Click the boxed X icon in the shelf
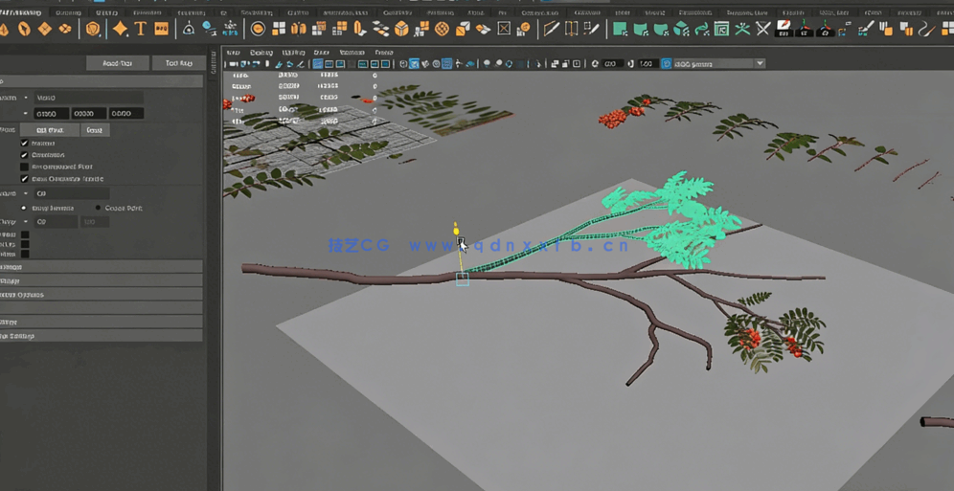Image resolution: width=954 pixels, height=491 pixels. (504, 29)
